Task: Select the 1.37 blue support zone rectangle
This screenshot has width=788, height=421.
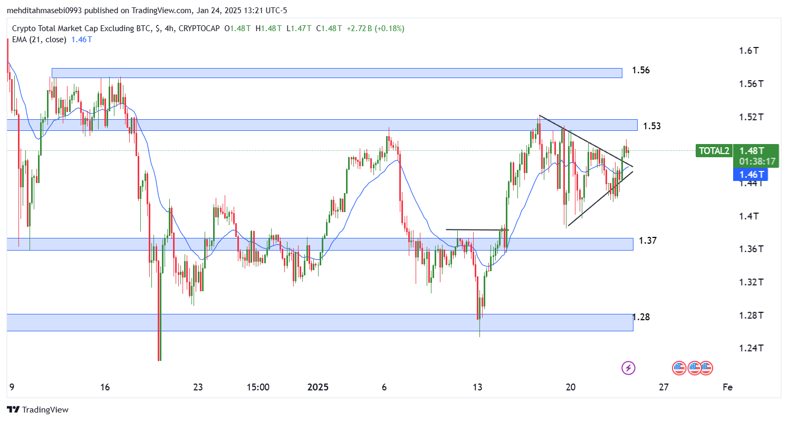Action: [x=320, y=244]
